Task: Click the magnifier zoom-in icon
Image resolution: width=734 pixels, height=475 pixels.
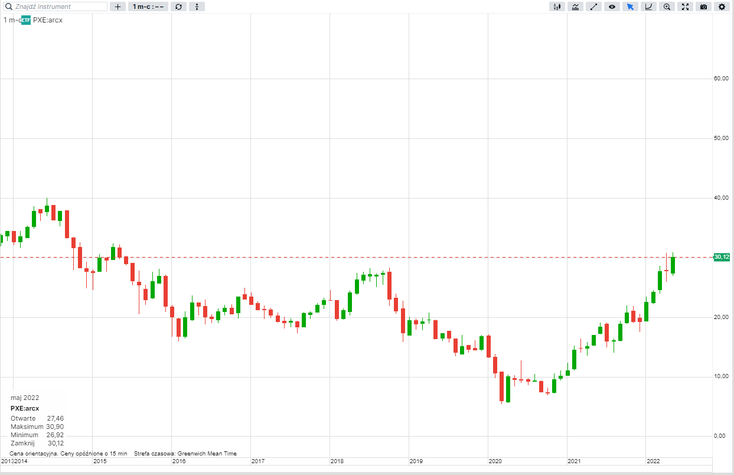Action: [x=667, y=6]
